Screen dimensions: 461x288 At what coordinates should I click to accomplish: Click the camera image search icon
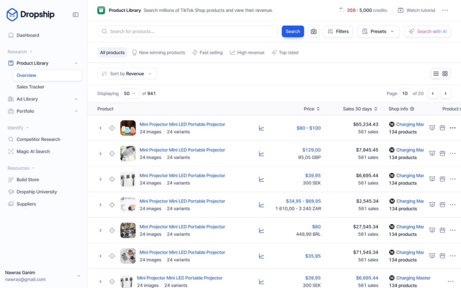coord(314,31)
